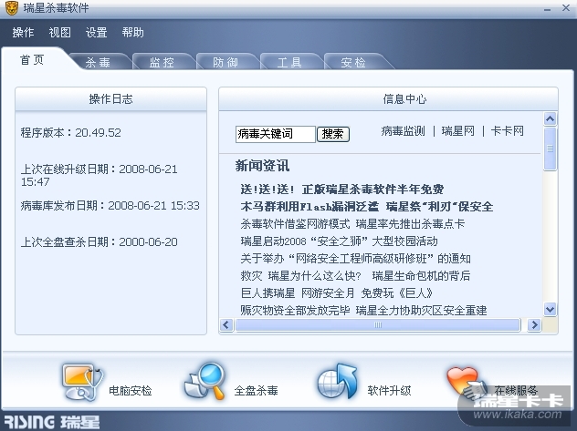The height and width of the screenshot is (431, 577).
Task: Click the horizontal scroll right arrow
Action: 534,325
